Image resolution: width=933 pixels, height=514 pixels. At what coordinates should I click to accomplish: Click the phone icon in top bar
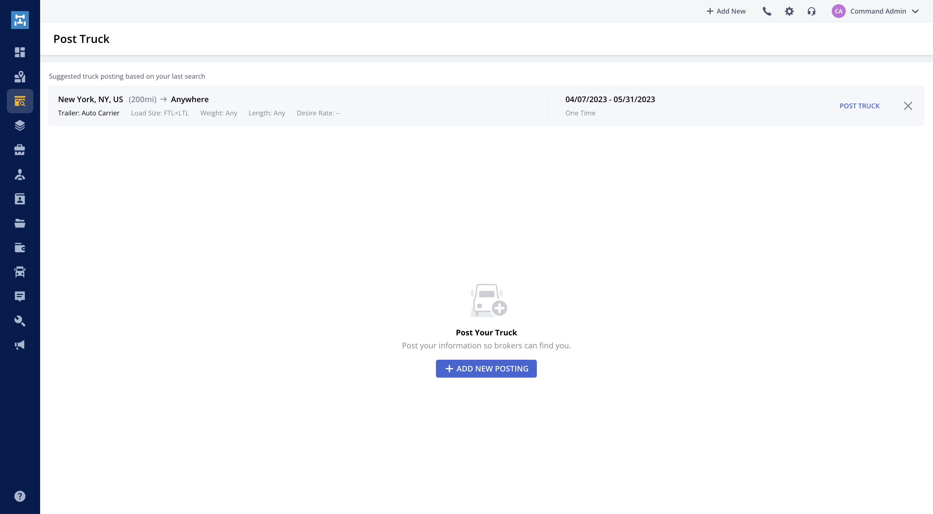[767, 11]
